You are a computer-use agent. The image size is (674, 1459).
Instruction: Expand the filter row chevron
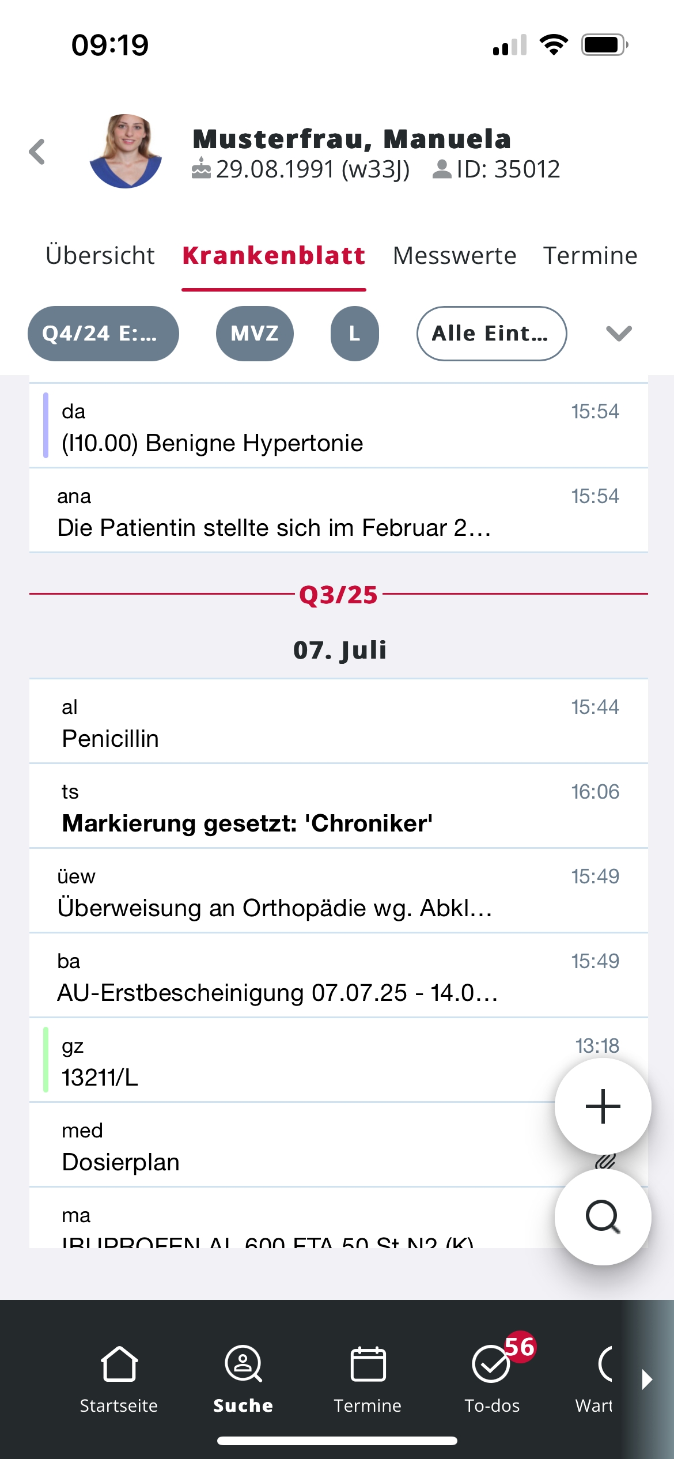(x=619, y=334)
